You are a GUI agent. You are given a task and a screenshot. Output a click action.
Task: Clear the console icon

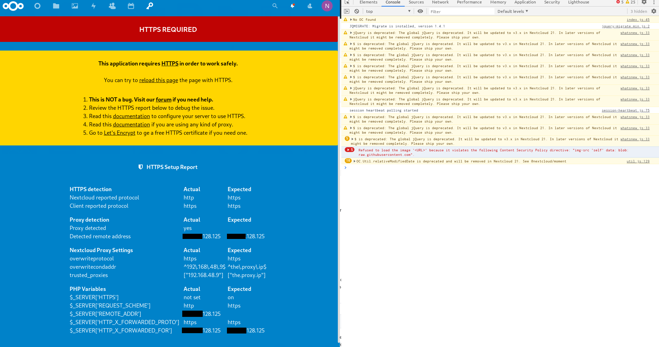pyautogui.click(x=357, y=11)
